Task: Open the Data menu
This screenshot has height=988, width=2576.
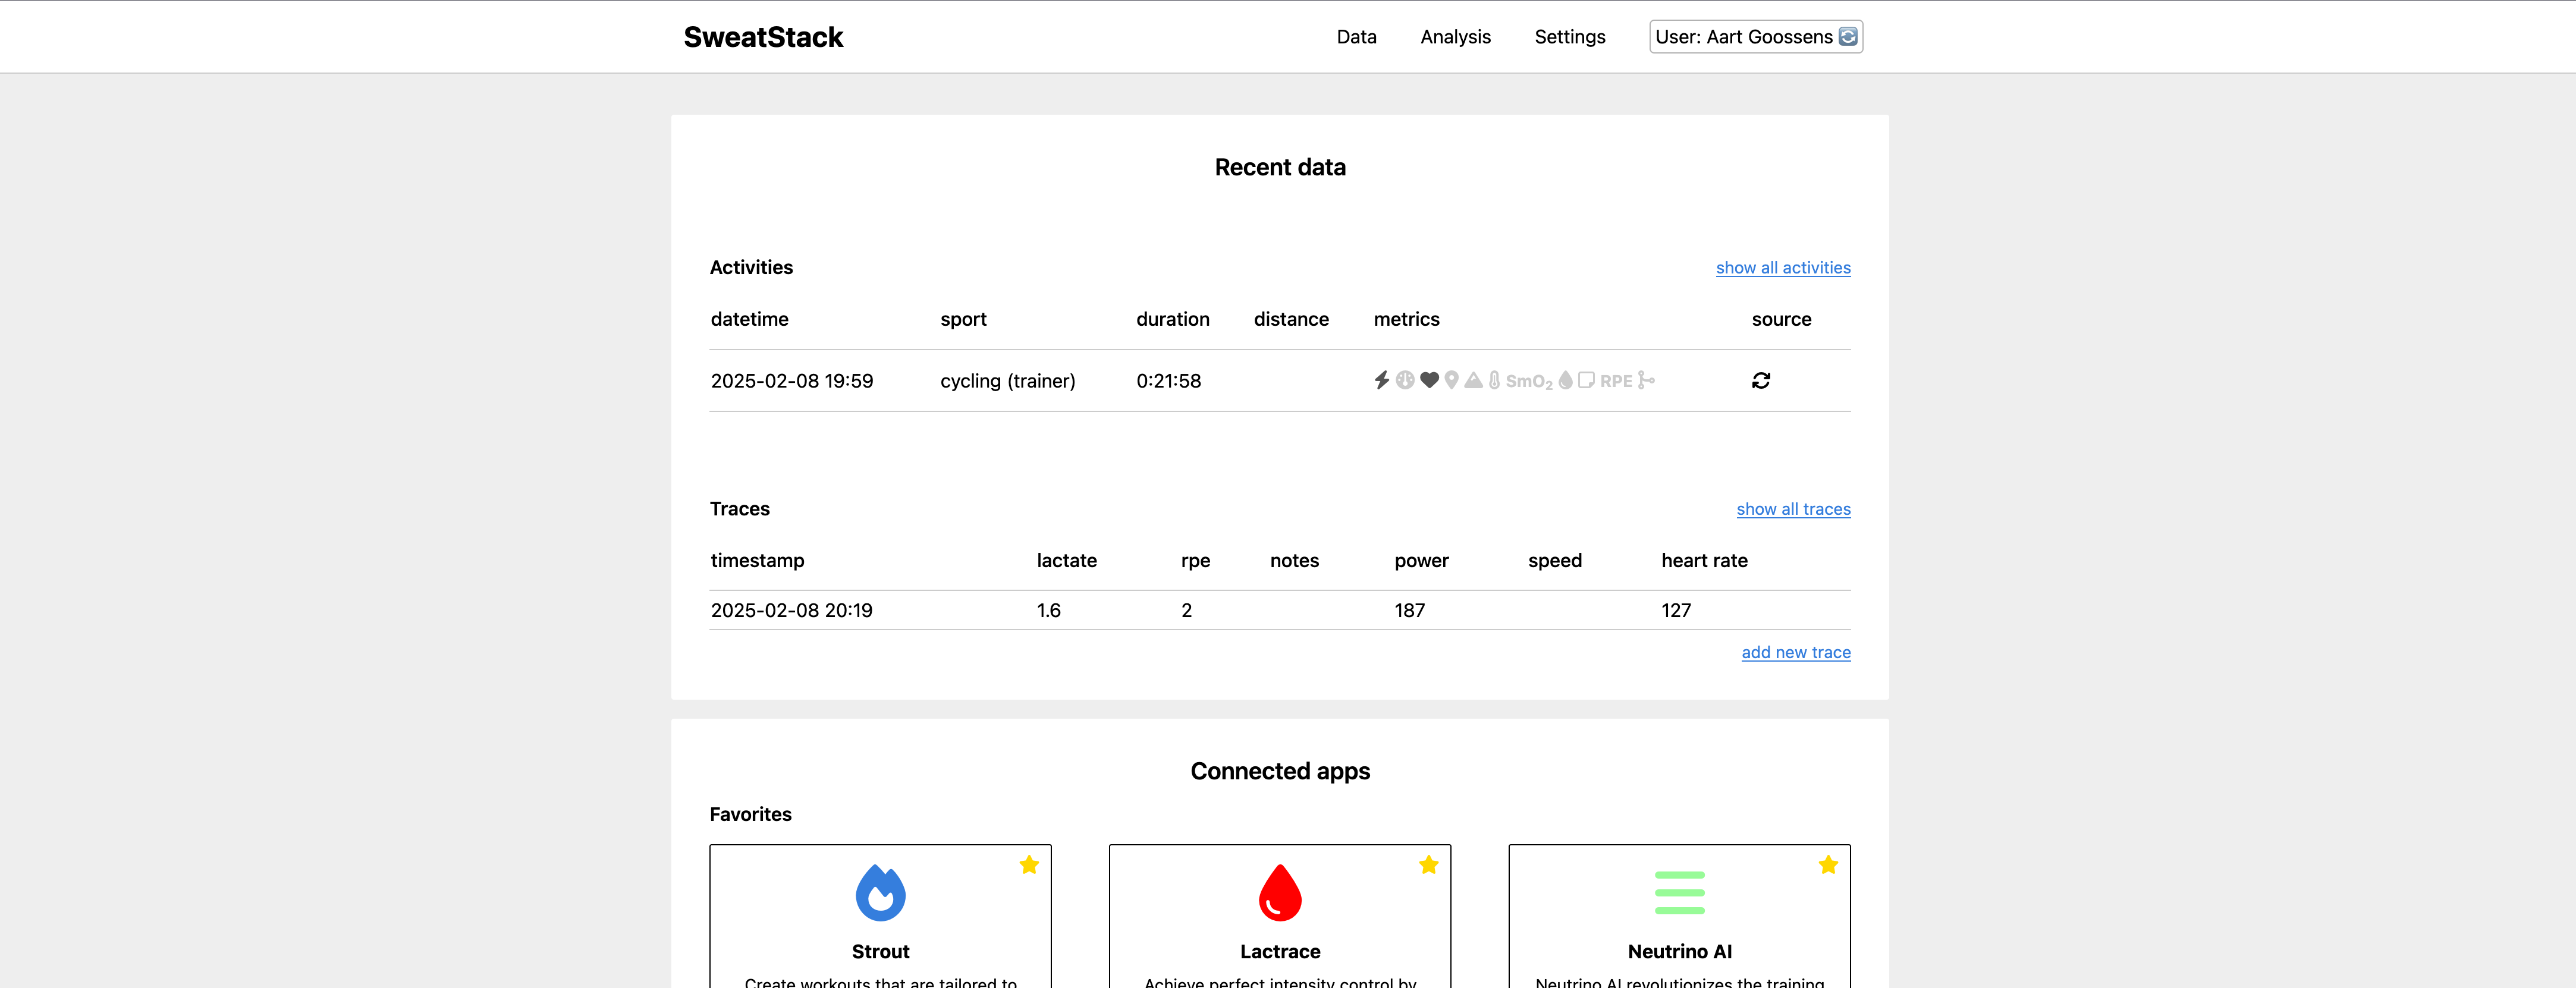Action: pyautogui.click(x=1356, y=37)
